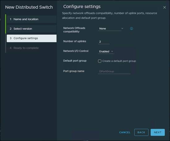Click the Create a default port group label

pyautogui.click(x=119, y=61)
